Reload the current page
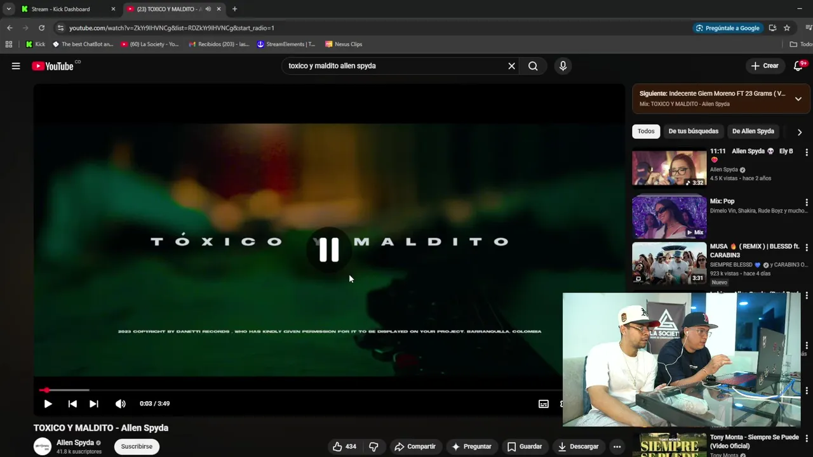 41,28
